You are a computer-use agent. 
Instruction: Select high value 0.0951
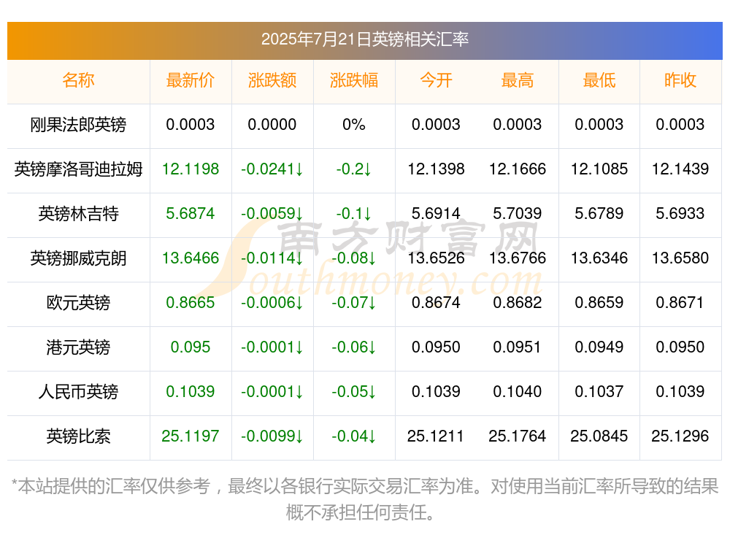tap(518, 347)
